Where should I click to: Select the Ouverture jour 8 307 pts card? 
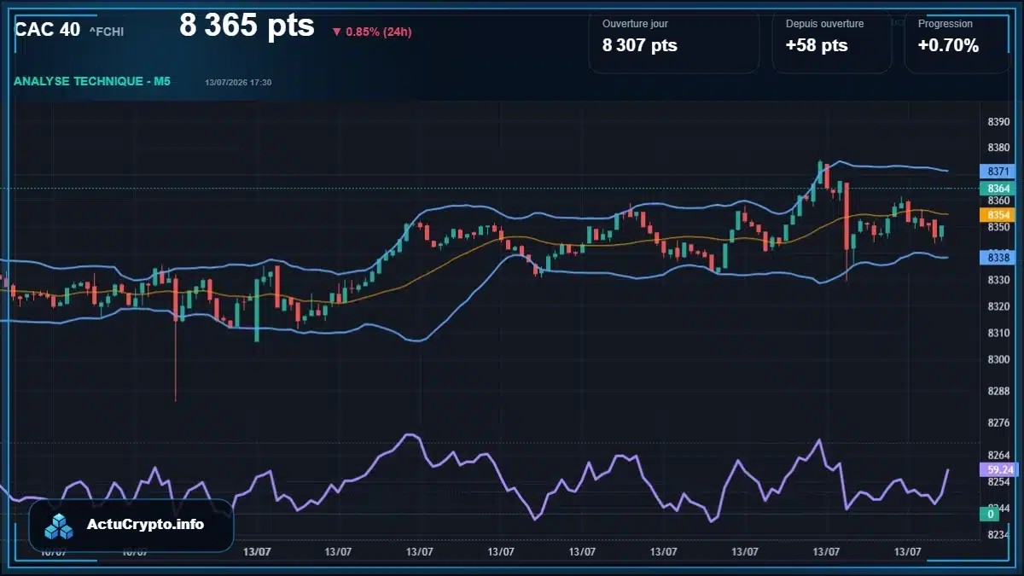(674, 42)
